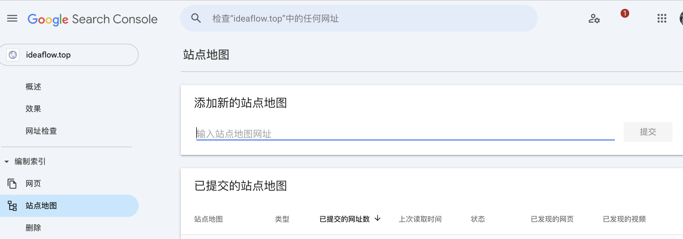Click the Google Search Console logo

click(92, 19)
